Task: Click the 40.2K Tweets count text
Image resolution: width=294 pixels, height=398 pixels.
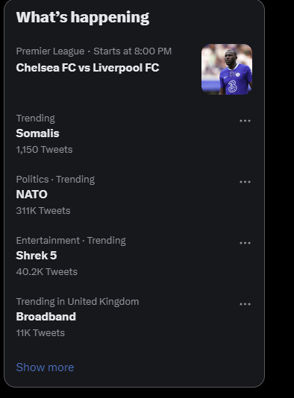Action: click(x=47, y=272)
